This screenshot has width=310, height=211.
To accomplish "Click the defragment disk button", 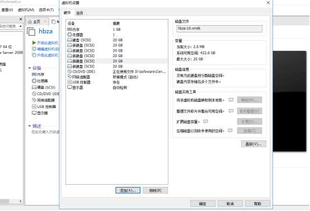I will 250,111.
